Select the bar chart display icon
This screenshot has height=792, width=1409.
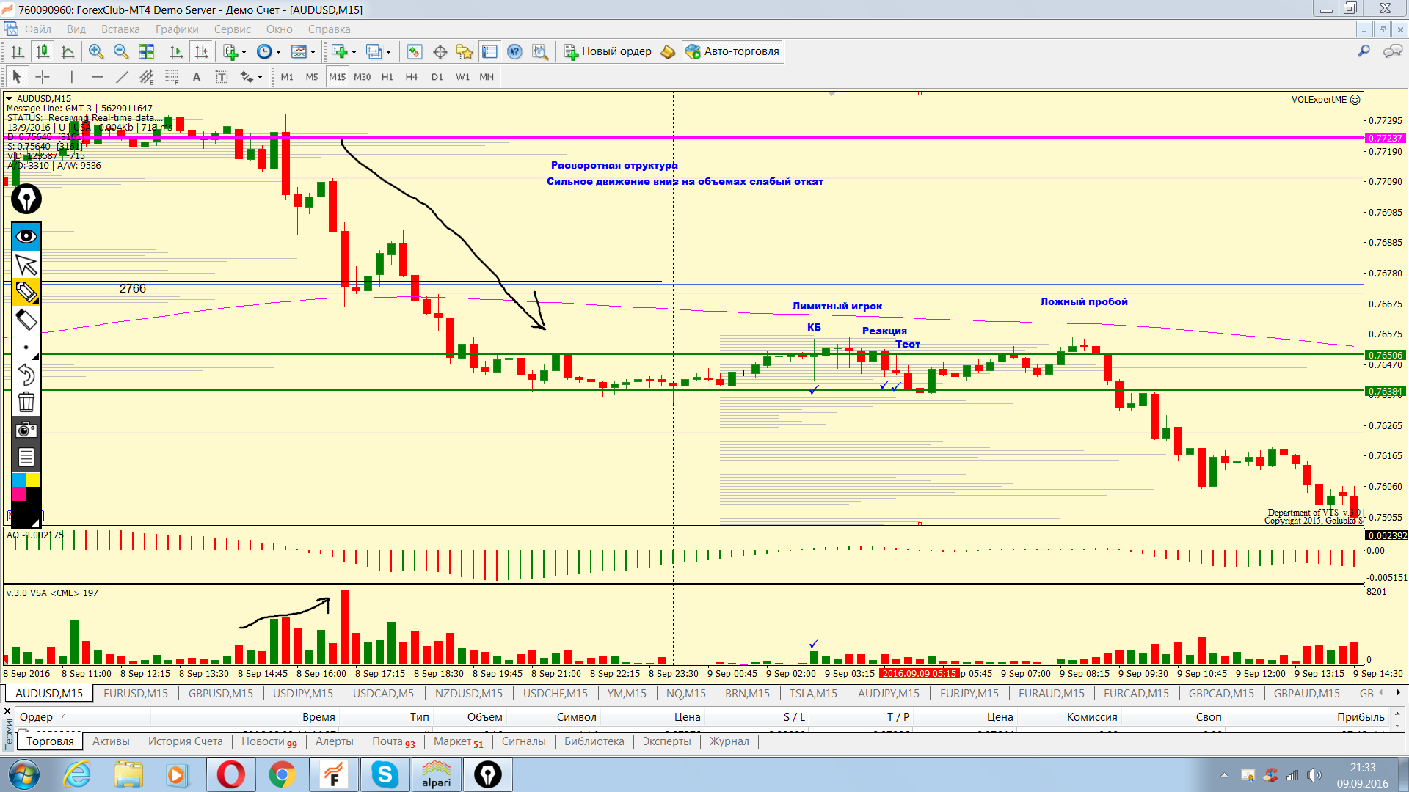18,51
